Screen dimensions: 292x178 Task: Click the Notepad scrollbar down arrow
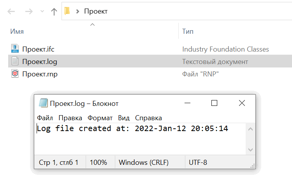[250, 150]
